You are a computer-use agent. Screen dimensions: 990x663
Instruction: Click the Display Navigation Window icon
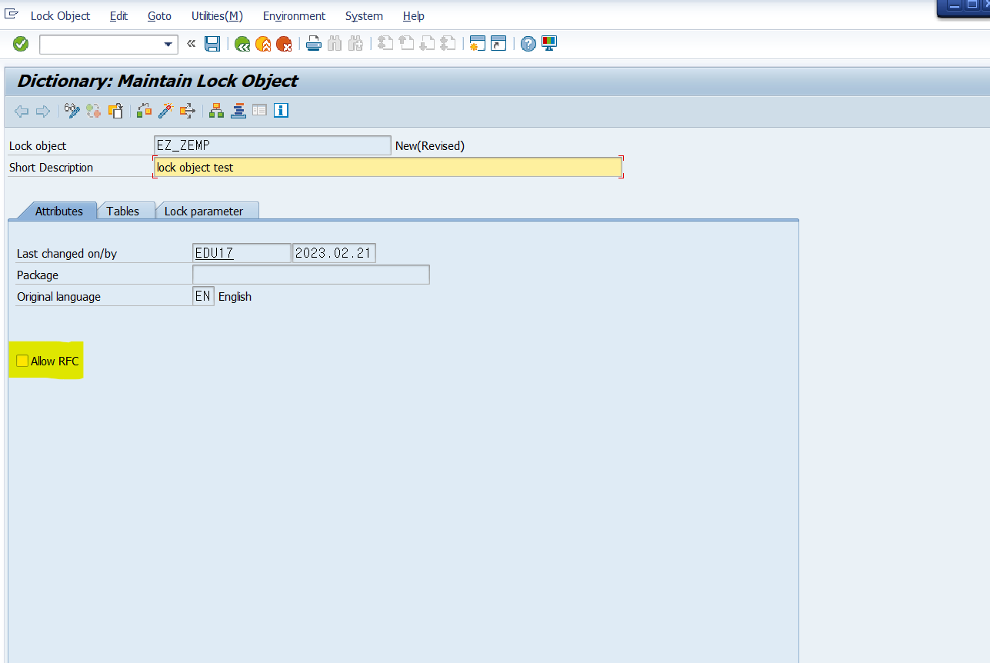(238, 111)
